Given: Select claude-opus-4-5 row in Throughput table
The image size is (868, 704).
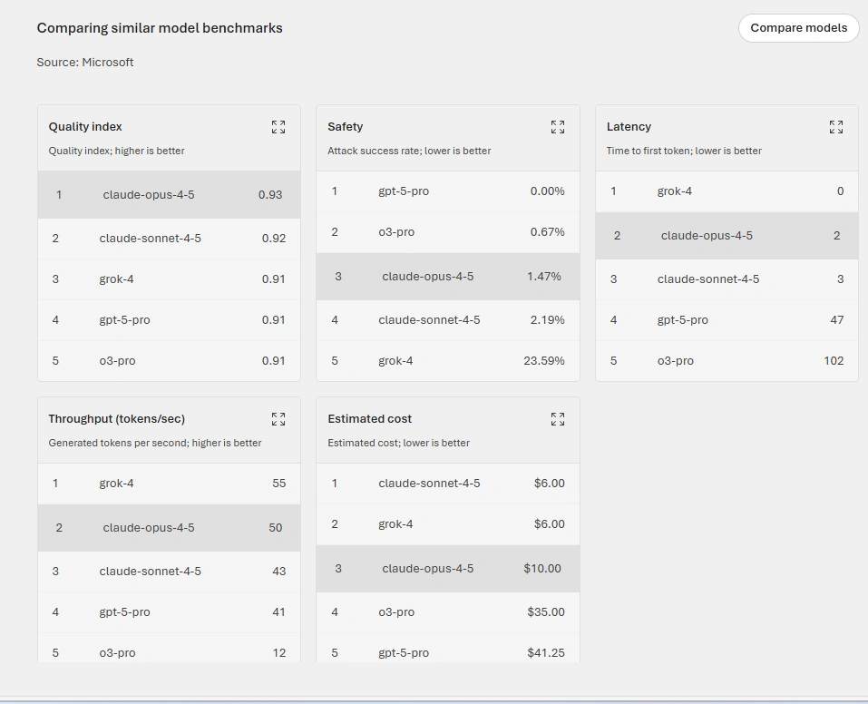Looking at the screenshot, I should click(x=169, y=527).
